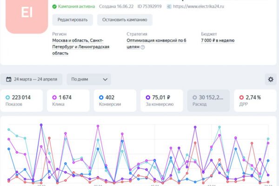The height and width of the screenshot is (186, 279).
Task: Click the teal Показов circle marker
Action: pyautogui.click(x=7, y=97)
